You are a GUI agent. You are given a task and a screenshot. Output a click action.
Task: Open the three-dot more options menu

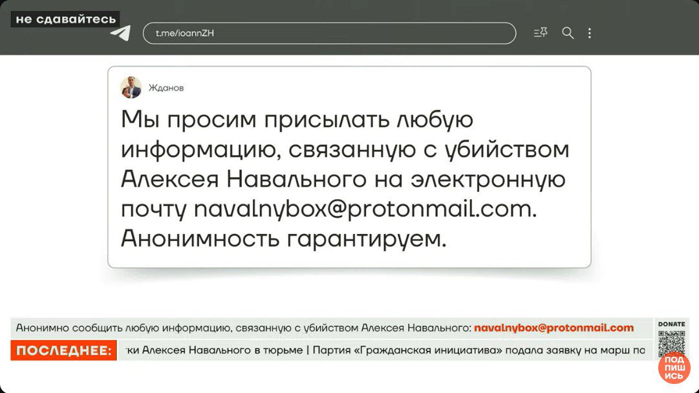pos(589,33)
